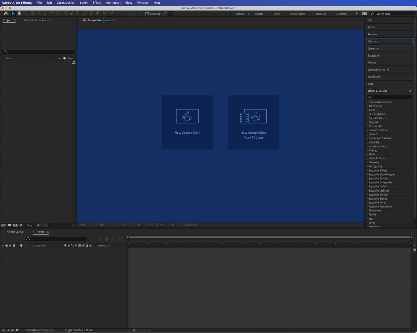
Task: Expand the Distort effects category
Action: (367, 134)
